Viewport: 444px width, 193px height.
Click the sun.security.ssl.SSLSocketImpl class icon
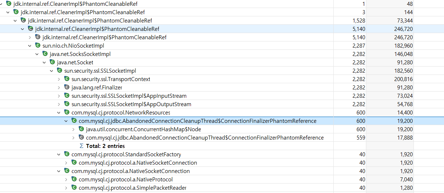click(x=60, y=71)
